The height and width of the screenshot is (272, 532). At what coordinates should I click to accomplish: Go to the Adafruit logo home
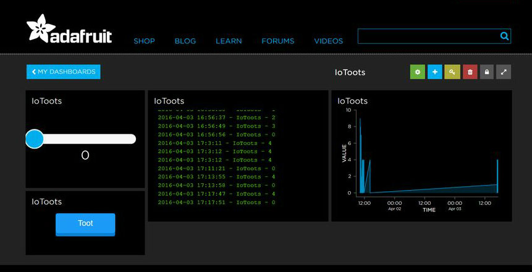click(x=69, y=29)
